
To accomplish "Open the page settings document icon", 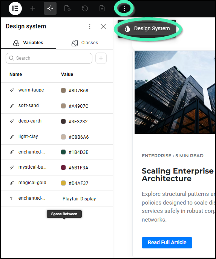I will 67,8.
